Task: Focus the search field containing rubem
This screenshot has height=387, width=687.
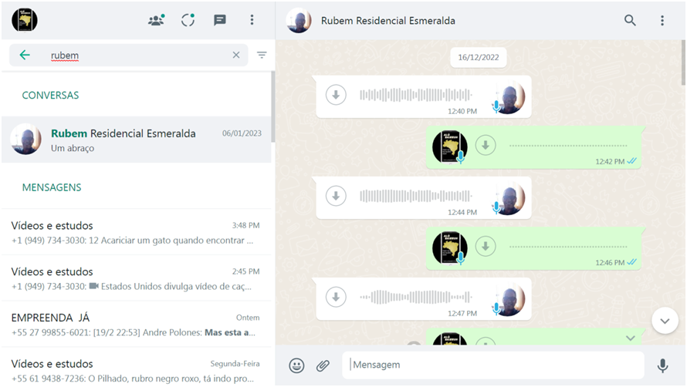Action: (128, 56)
